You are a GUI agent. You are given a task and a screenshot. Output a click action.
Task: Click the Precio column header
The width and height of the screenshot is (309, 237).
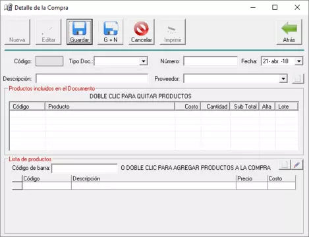point(252,178)
